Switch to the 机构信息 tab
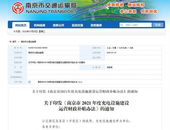 40,25
